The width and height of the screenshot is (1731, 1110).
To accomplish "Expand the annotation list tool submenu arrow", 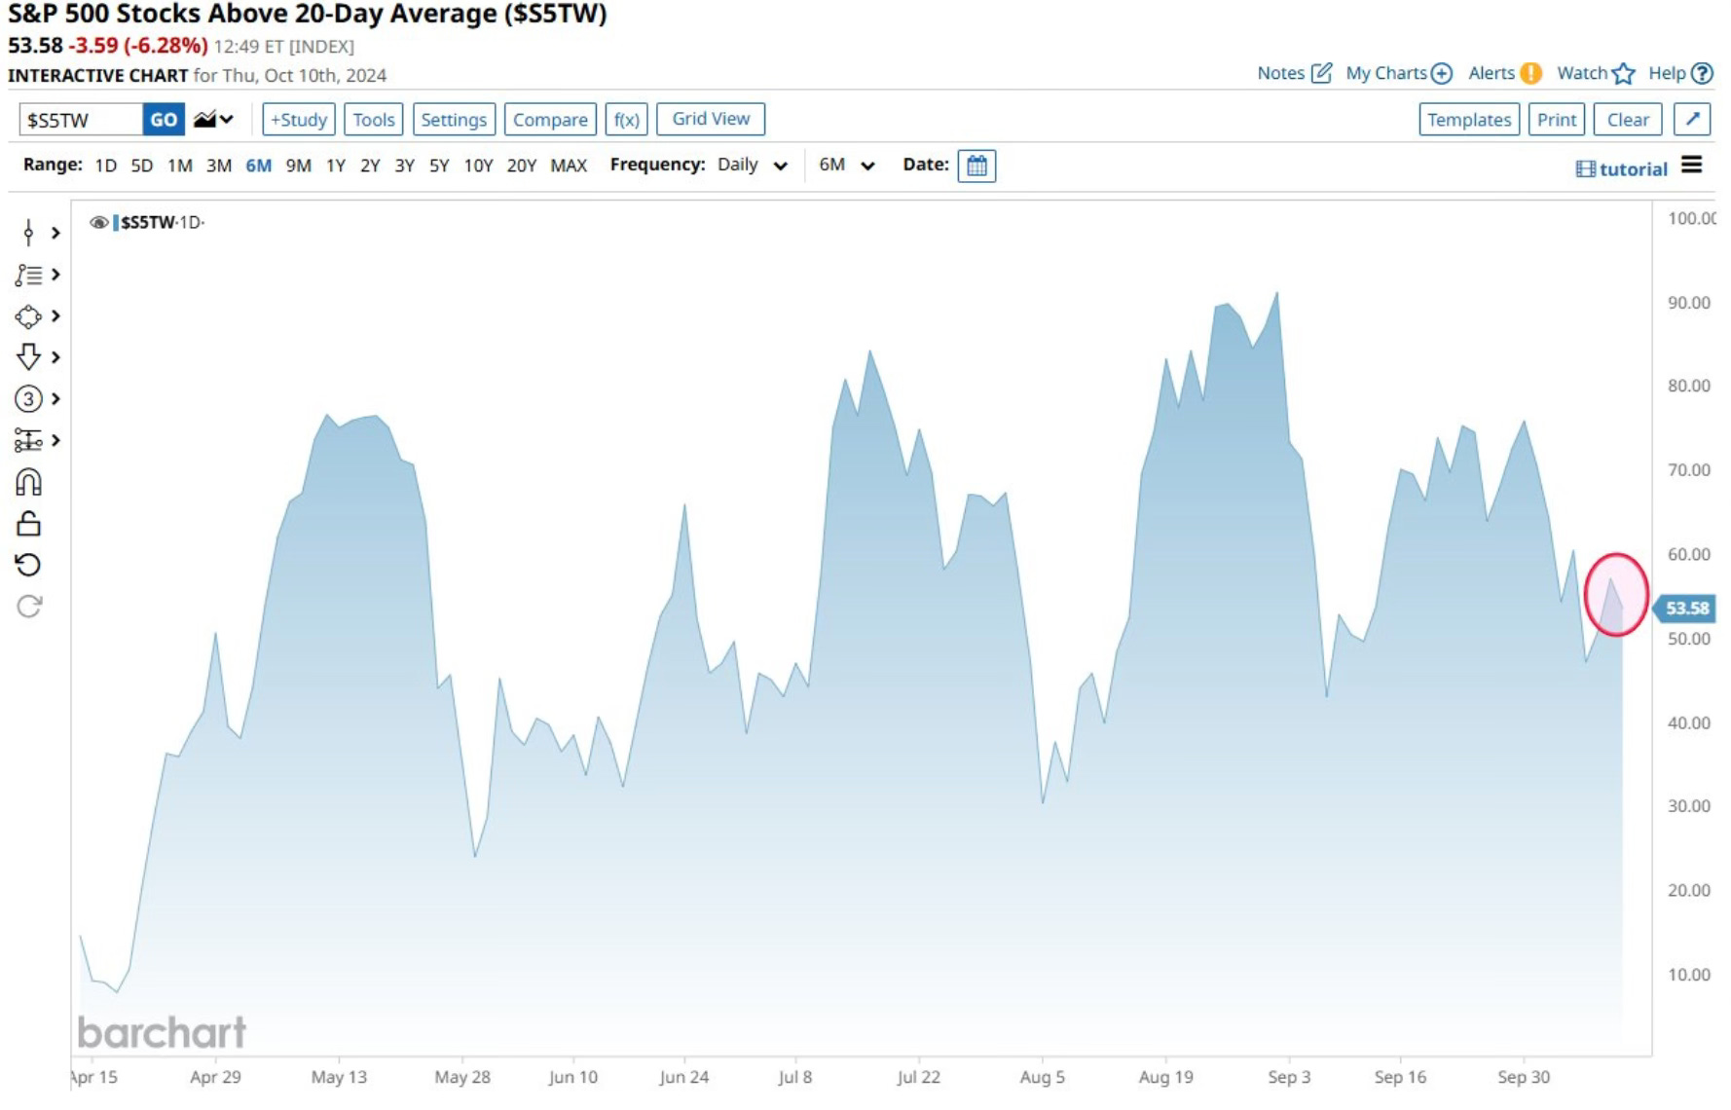I will tap(55, 276).
